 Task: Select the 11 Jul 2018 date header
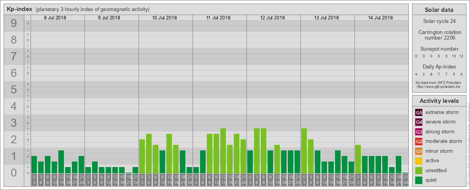pos(218,18)
